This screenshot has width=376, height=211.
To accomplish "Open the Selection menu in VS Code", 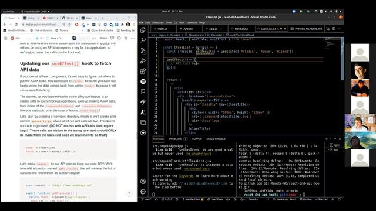I will pyautogui.click(x=157, y=23).
